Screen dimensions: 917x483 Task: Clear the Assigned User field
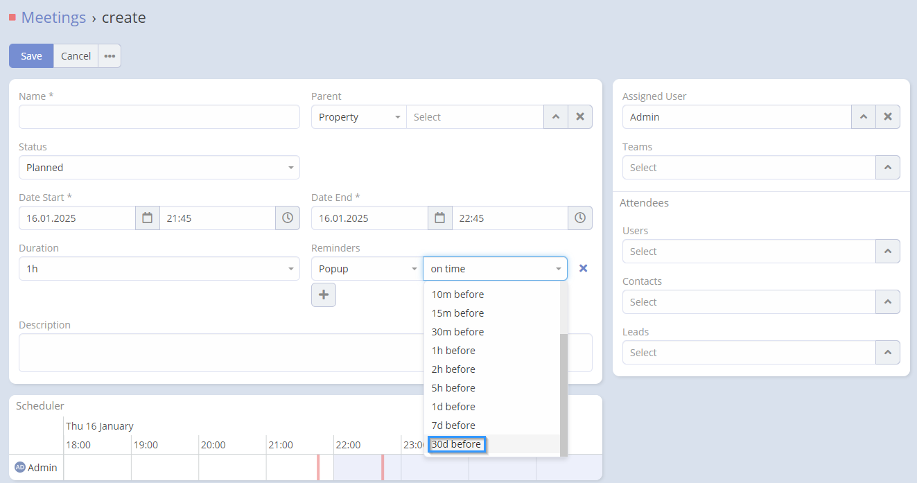click(x=888, y=117)
